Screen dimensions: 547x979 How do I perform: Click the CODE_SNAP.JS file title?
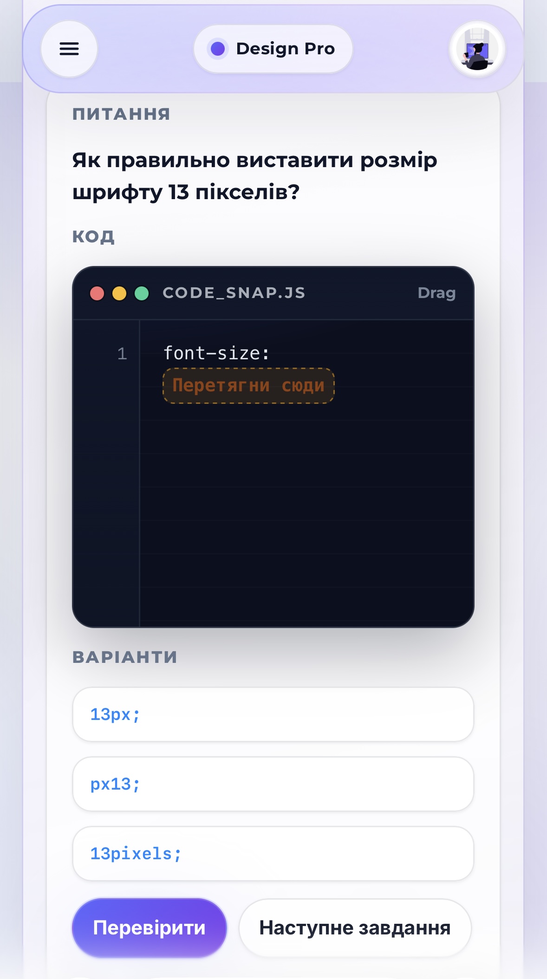[234, 293]
